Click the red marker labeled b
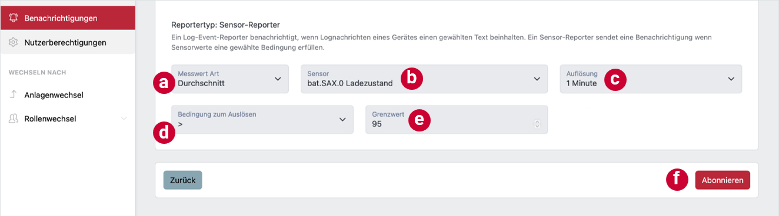 tap(412, 79)
